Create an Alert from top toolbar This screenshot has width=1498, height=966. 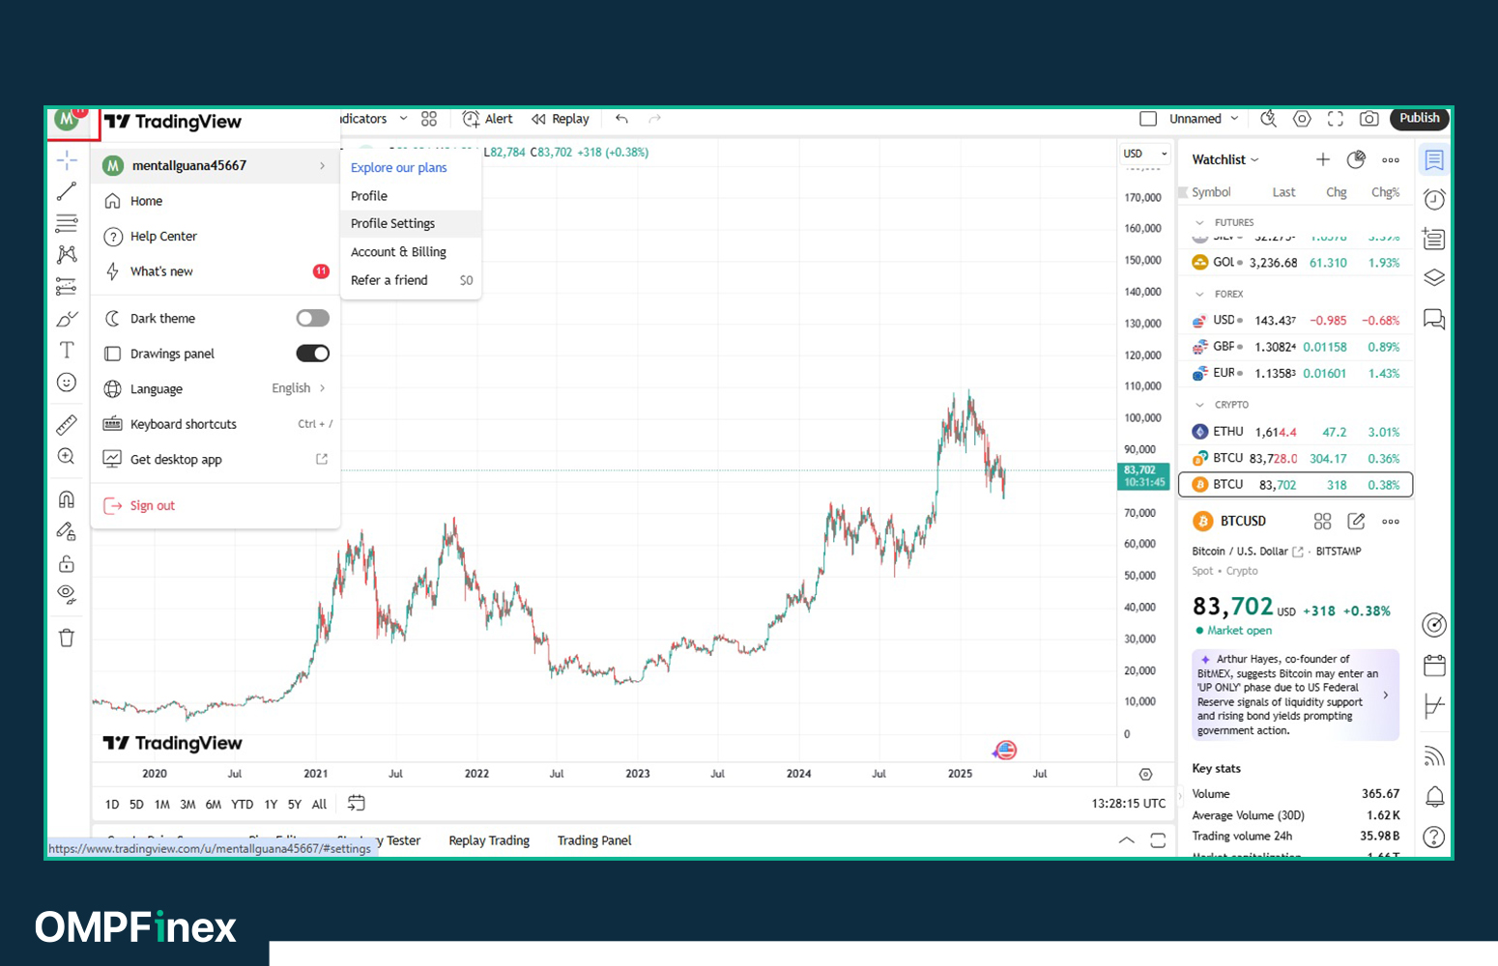pos(488,119)
